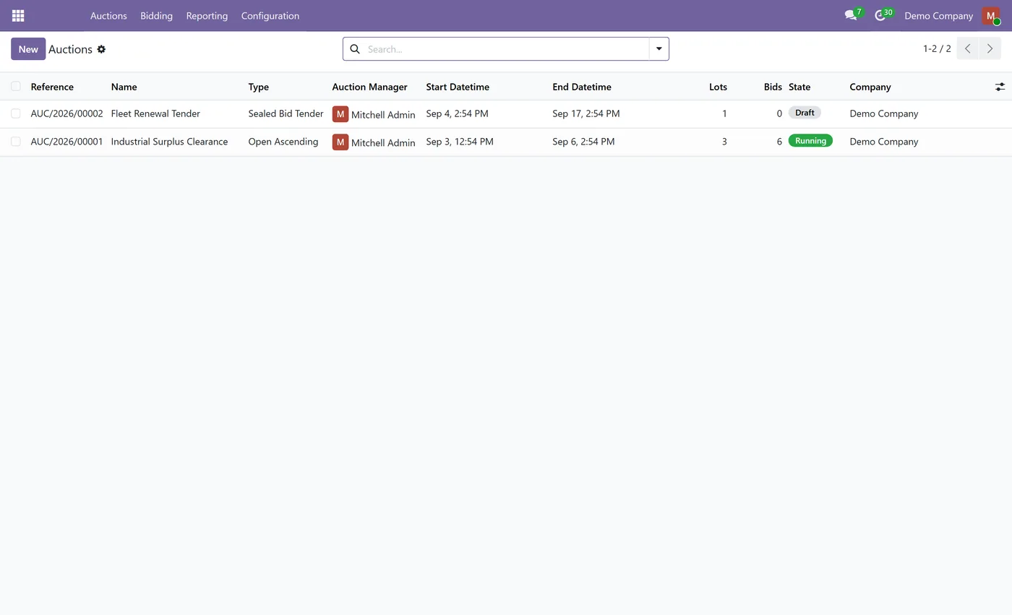The width and height of the screenshot is (1012, 615).
Task: Click the search magnifier icon
Action: pos(355,49)
